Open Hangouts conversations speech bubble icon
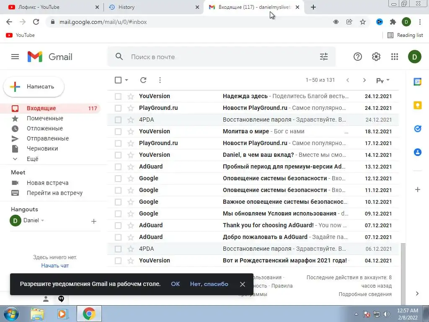The height and width of the screenshot is (322, 429). (x=61, y=299)
